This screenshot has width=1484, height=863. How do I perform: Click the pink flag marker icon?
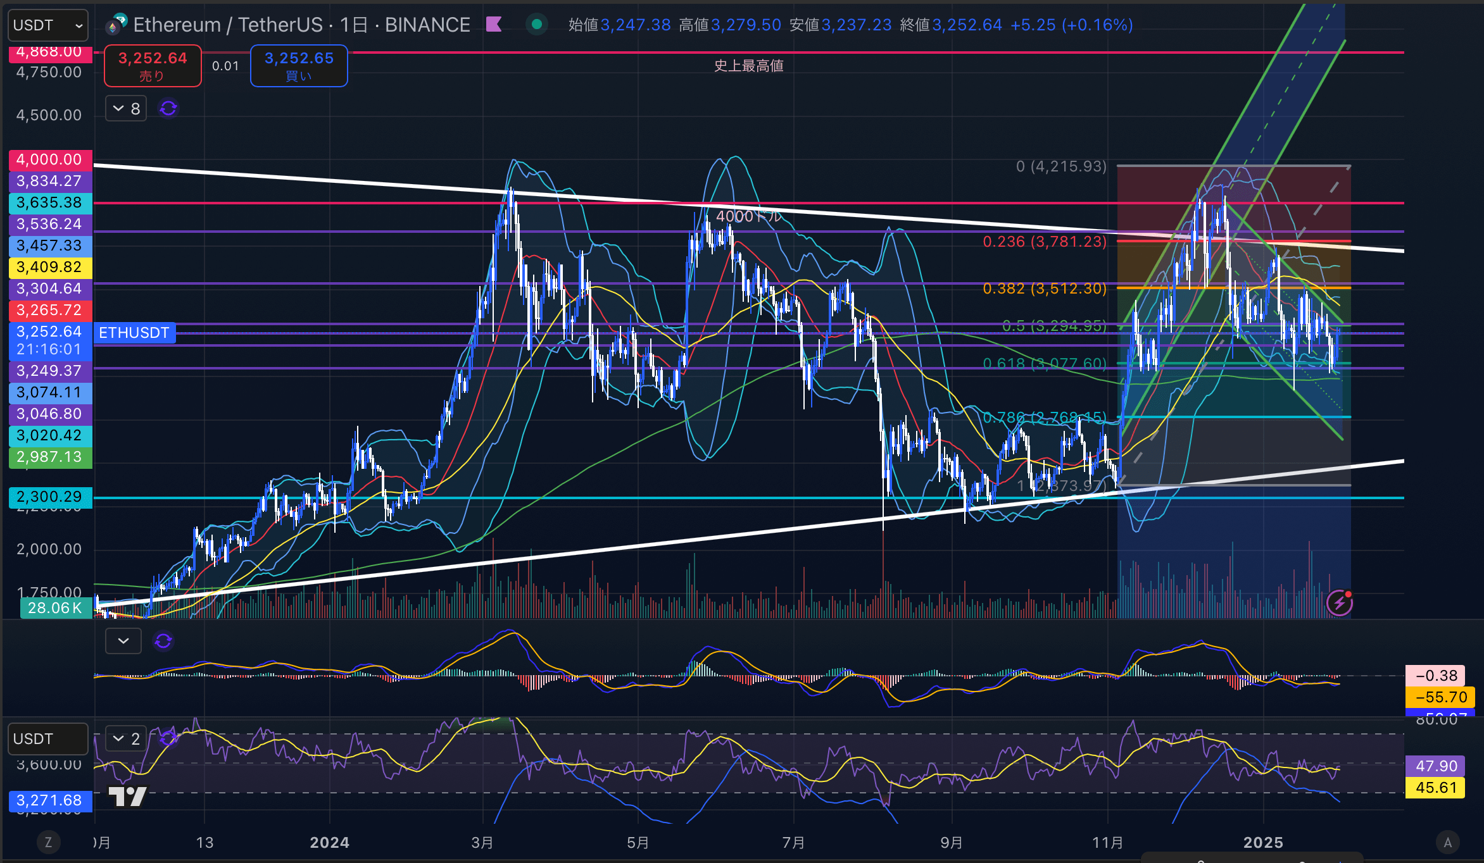pyautogui.click(x=494, y=25)
